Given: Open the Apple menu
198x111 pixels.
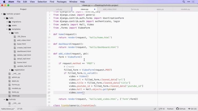Looking at the screenshot, I should pos(4,2).
